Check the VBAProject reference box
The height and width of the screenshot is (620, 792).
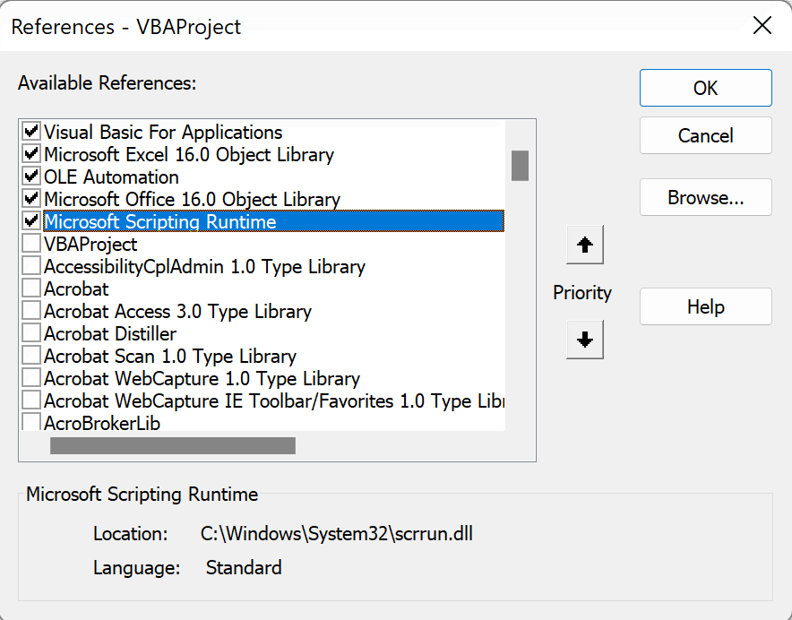click(31, 244)
